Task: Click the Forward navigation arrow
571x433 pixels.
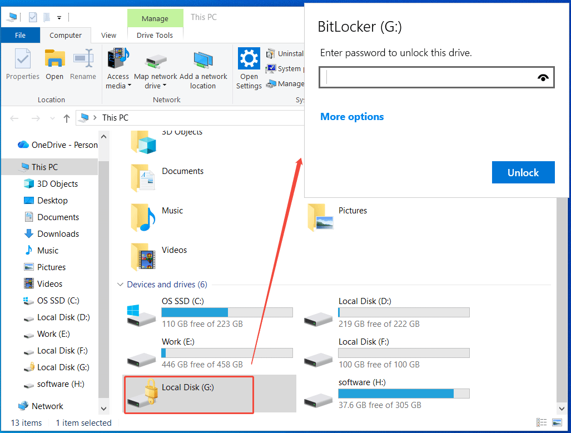Action: pos(36,118)
